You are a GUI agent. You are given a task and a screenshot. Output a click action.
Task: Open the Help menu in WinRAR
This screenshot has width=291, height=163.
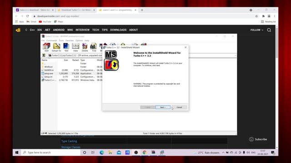(87, 40)
